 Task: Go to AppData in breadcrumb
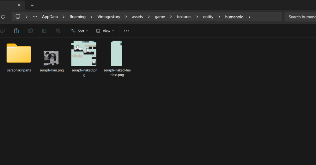pos(50,17)
